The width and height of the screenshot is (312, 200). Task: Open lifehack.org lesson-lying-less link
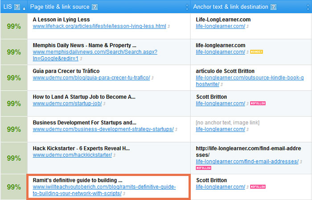tap(99, 26)
